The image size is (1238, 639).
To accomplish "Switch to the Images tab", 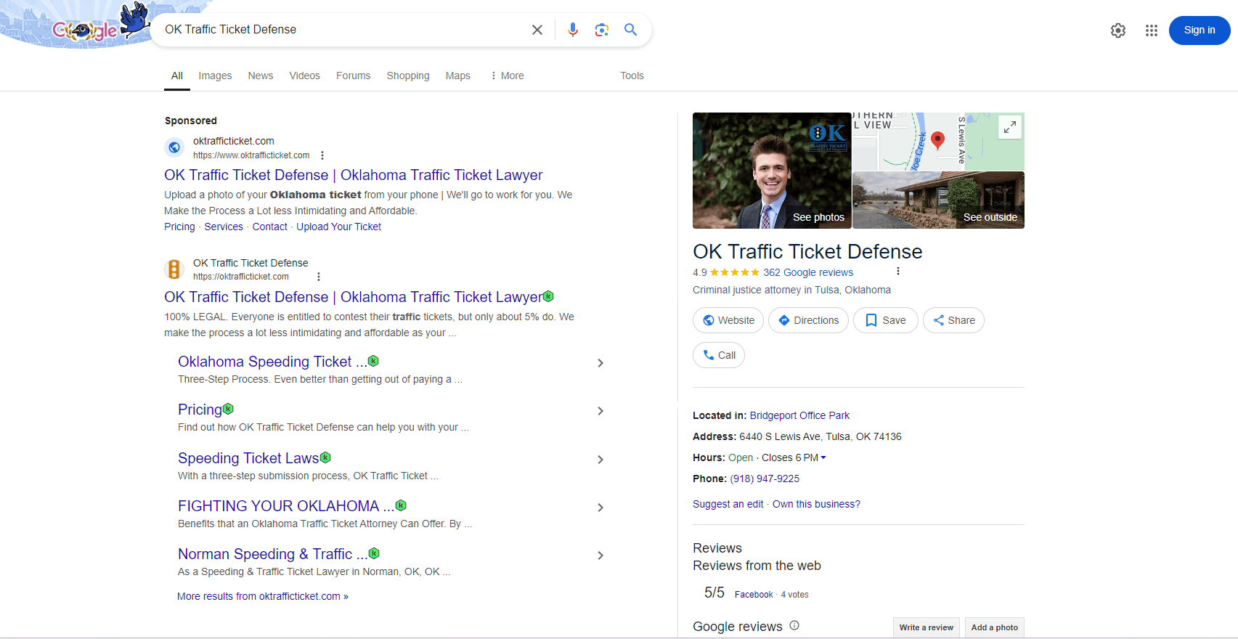I will [x=215, y=76].
